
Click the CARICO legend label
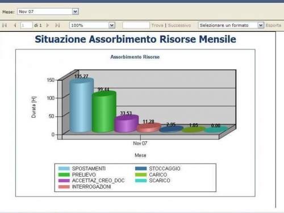click(158, 174)
